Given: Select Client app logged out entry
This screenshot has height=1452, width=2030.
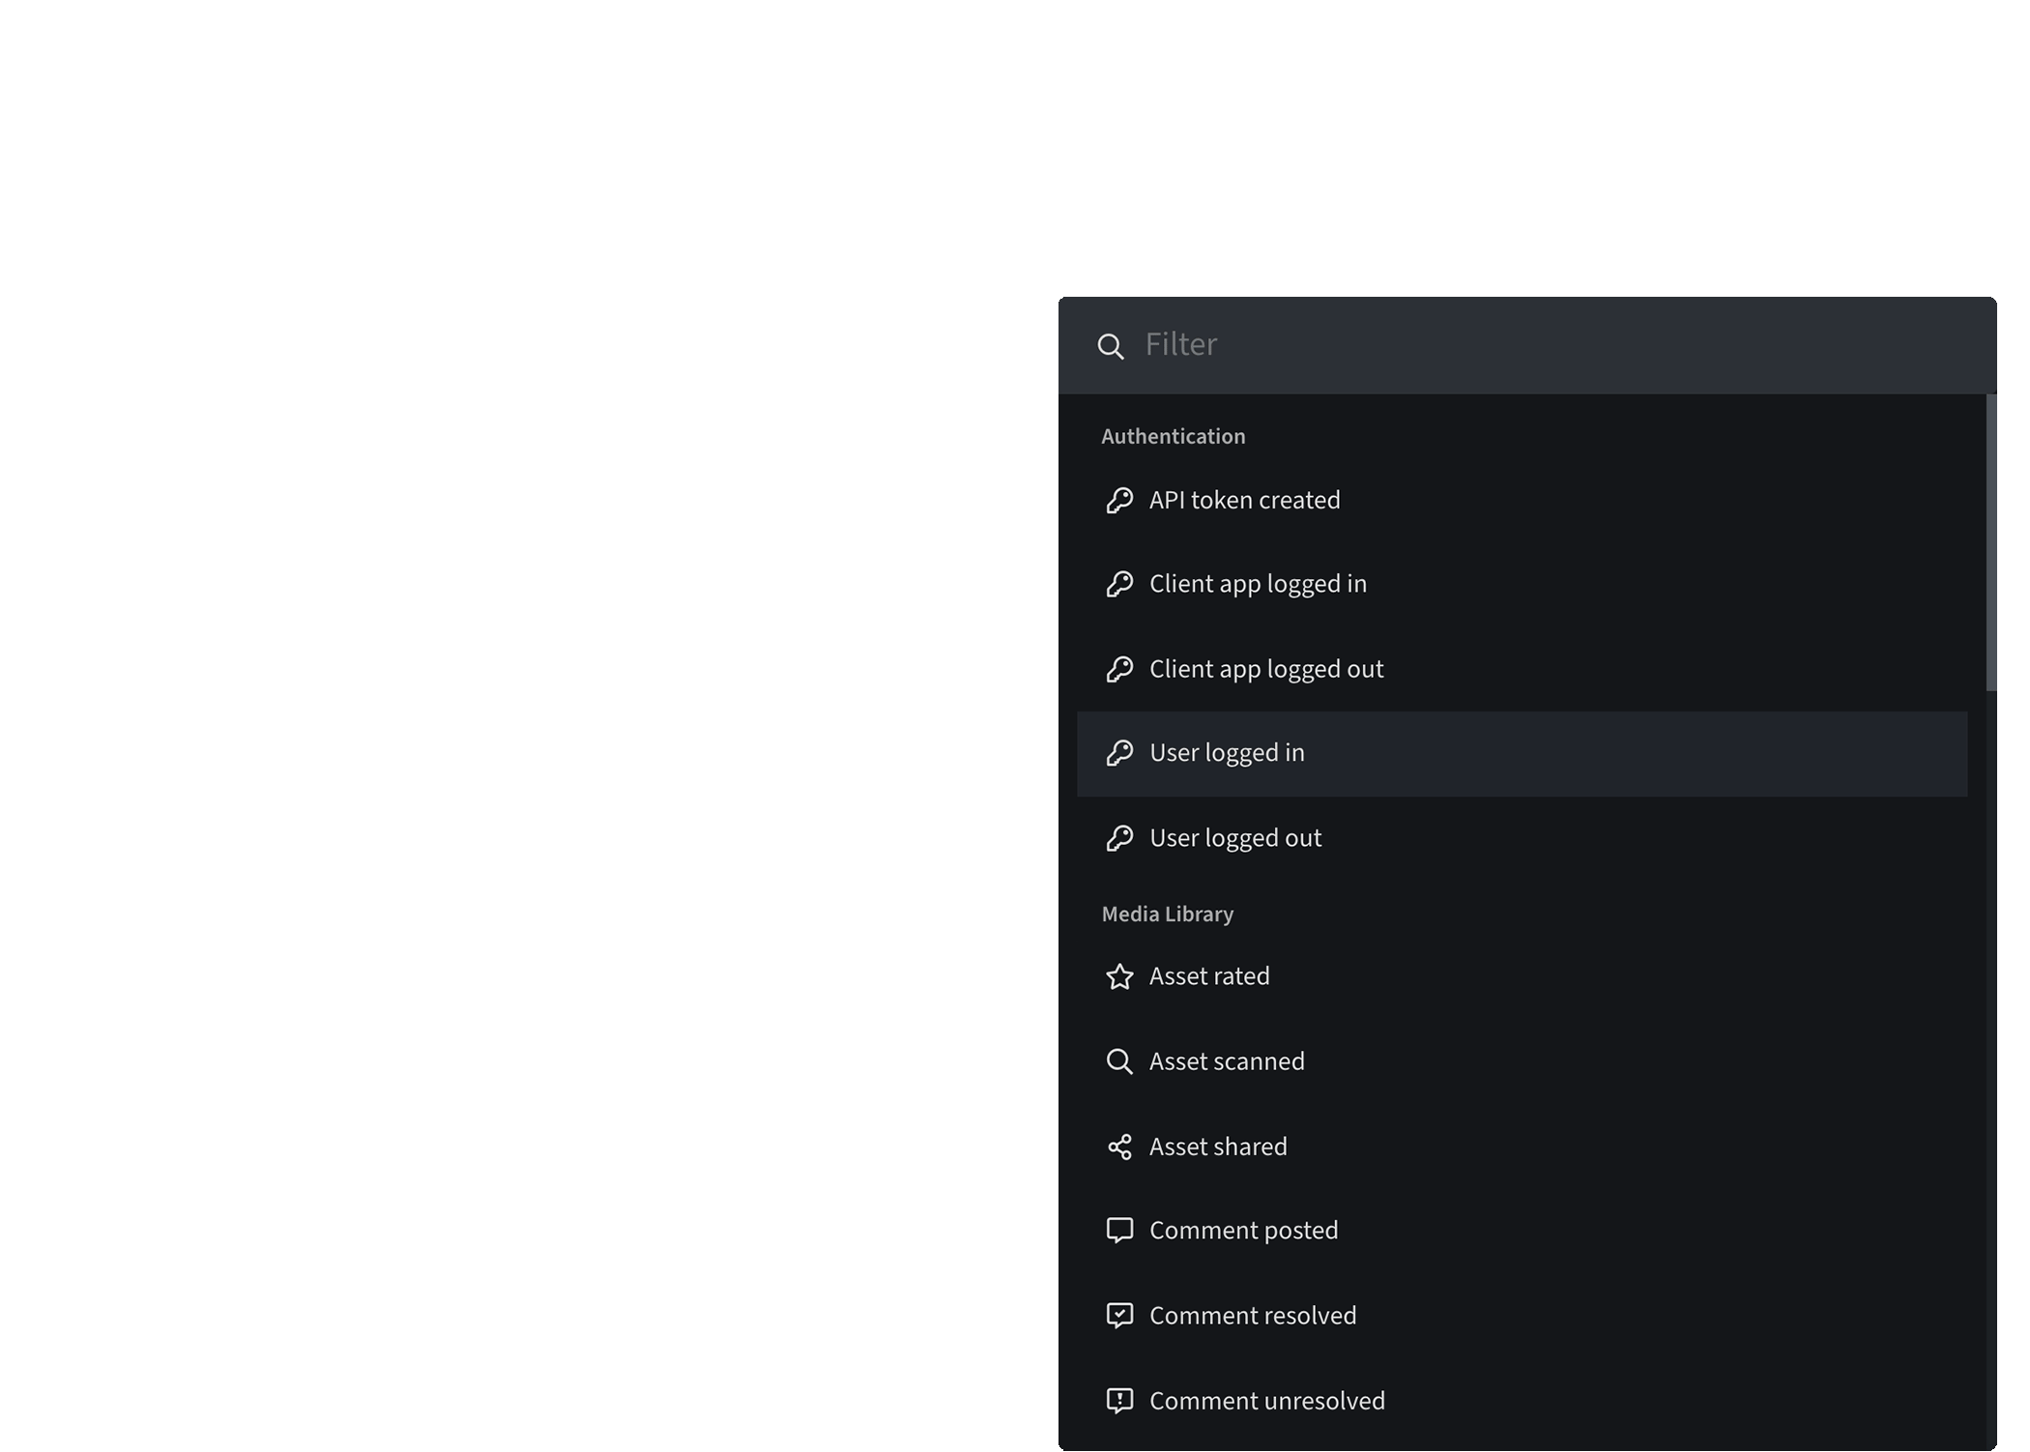Looking at the screenshot, I should click(x=1266, y=669).
